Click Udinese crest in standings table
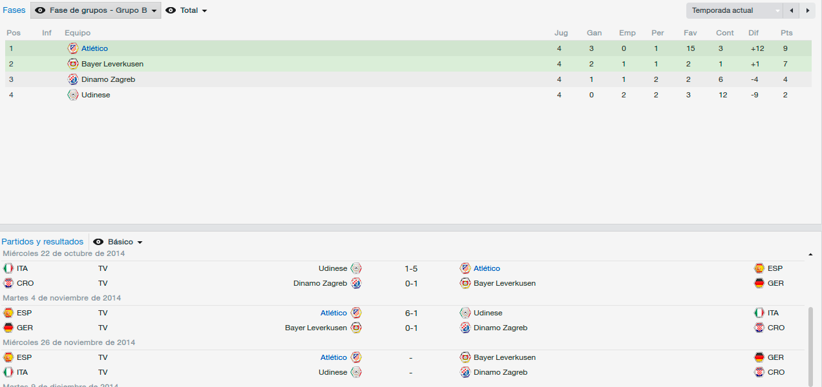This screenshot has height=387, width=822. [73, 95]
